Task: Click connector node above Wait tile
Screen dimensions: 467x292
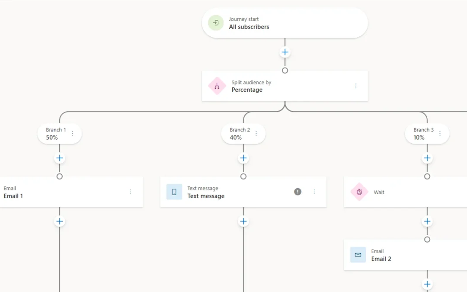Action: tap(427, 176)
